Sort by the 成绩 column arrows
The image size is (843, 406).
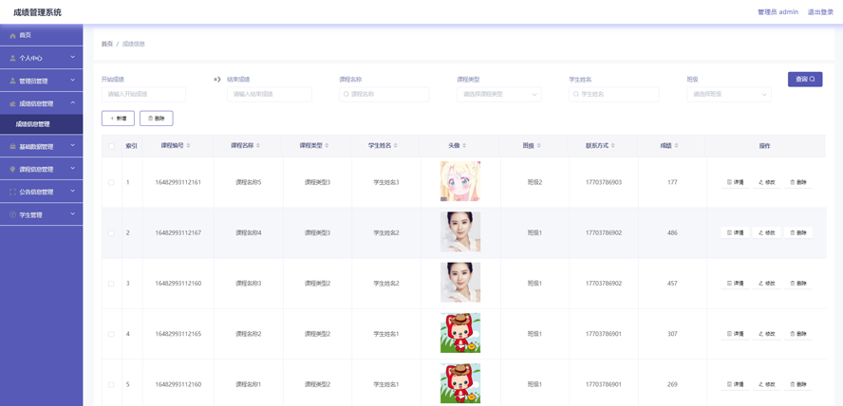(x=677, y=146)
